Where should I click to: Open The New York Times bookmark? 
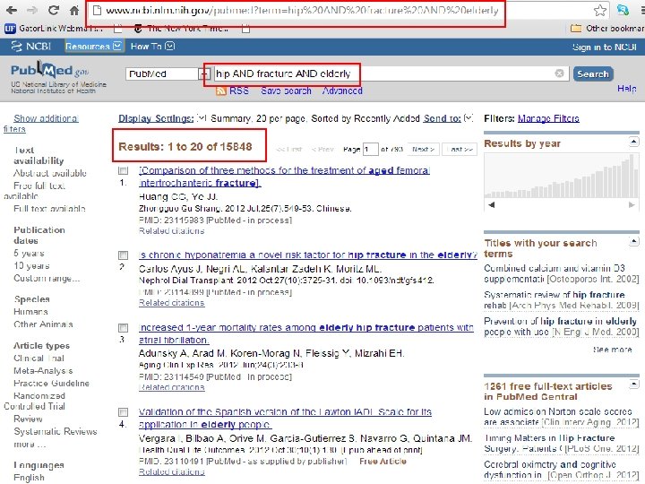click(181, 29)
